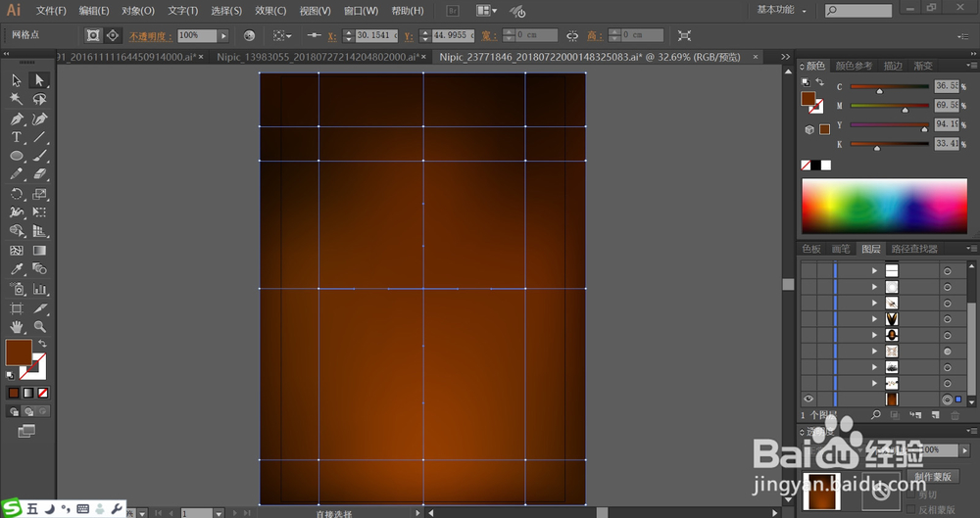Toggle 反相蒙版 invert mask checkbox

910,510
